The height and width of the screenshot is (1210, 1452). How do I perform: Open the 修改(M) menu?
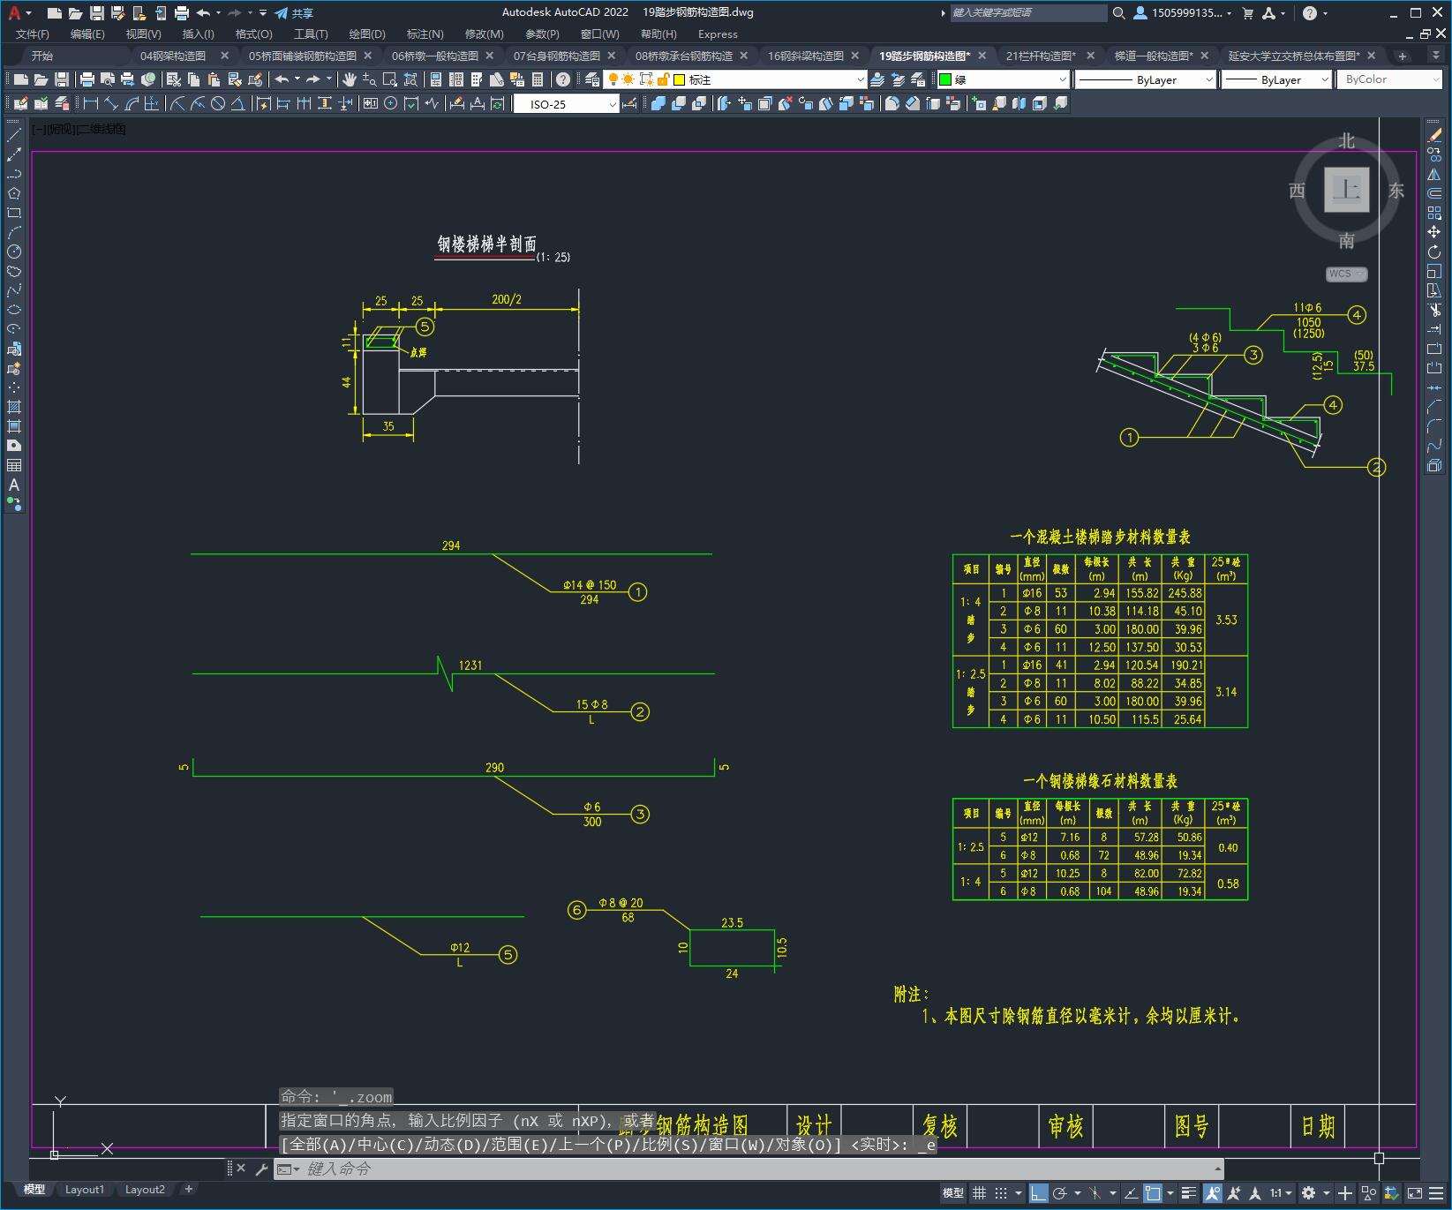point(484,34)
